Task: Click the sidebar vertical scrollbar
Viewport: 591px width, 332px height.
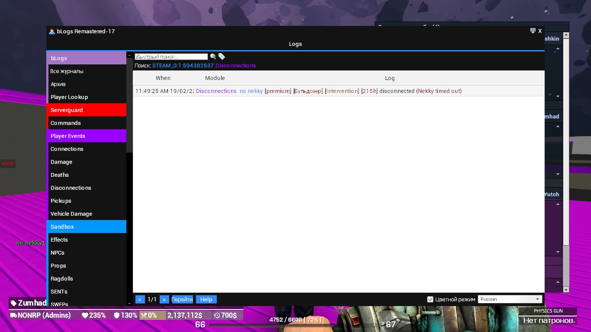Action: [x=129, y=108]
